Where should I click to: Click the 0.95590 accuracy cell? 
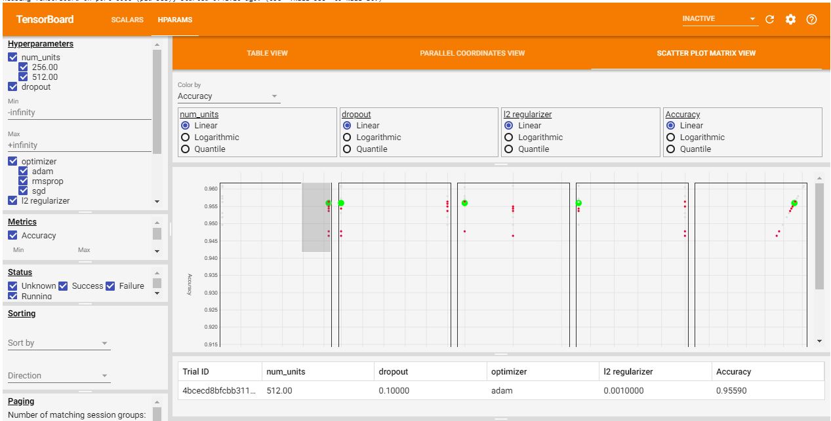point(767,391)
